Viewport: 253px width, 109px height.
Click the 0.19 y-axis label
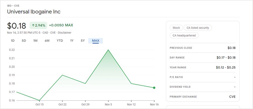(x=12, y=75)
